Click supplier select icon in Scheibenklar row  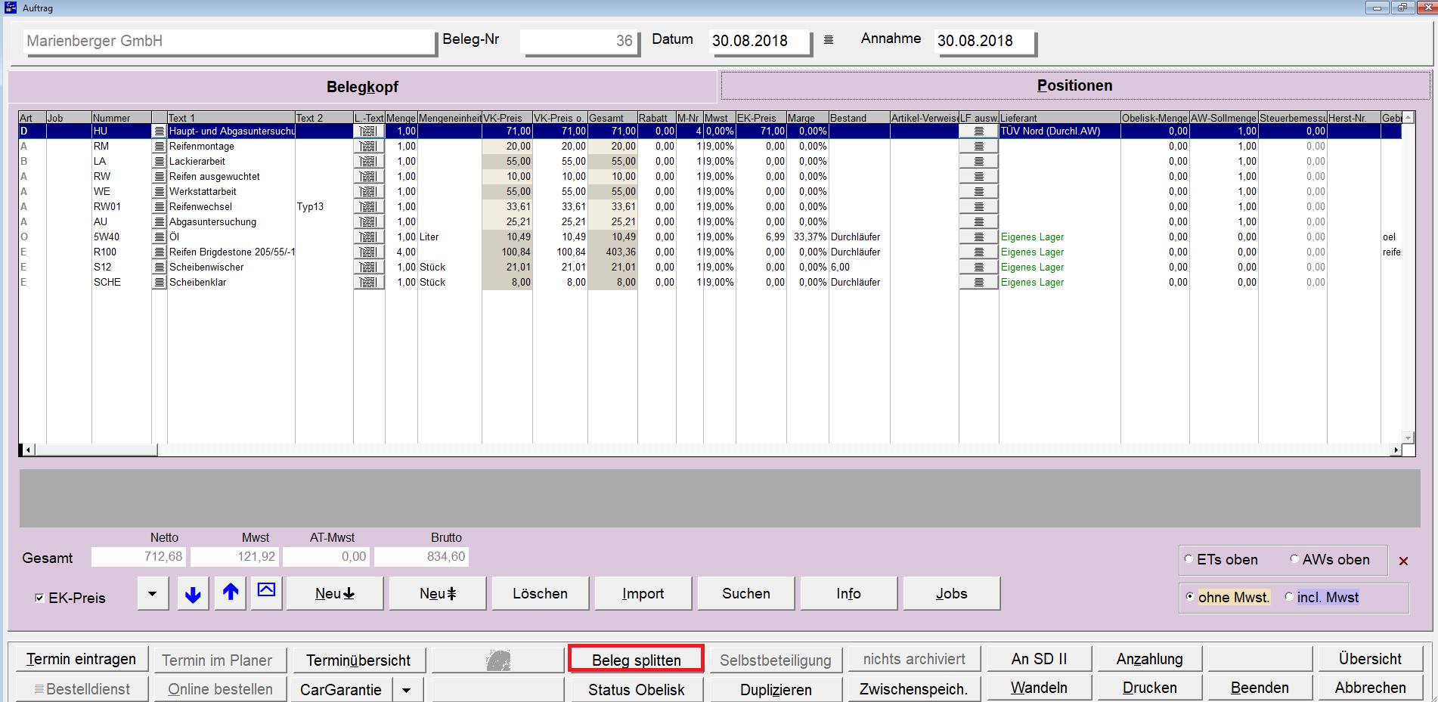coord(978,283)
